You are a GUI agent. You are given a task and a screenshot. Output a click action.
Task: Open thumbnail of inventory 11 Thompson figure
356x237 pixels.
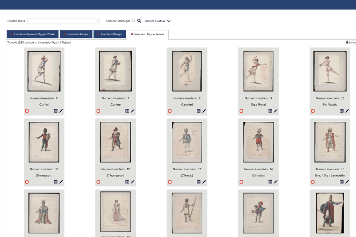click(44, 142)
